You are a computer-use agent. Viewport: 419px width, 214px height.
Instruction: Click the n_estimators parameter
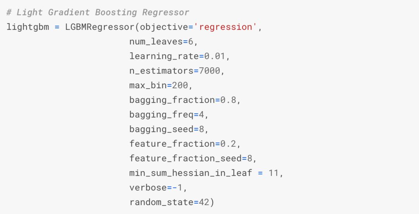point(161,71)
